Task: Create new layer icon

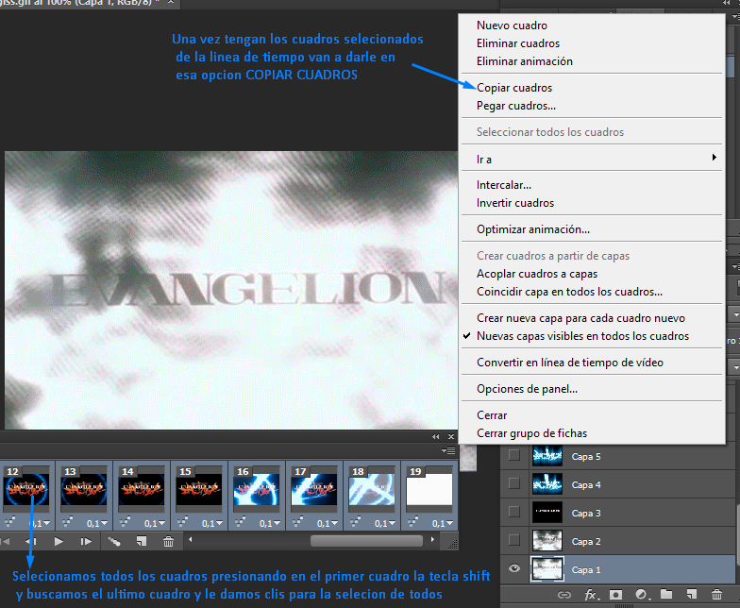Action: click(691, 595)
